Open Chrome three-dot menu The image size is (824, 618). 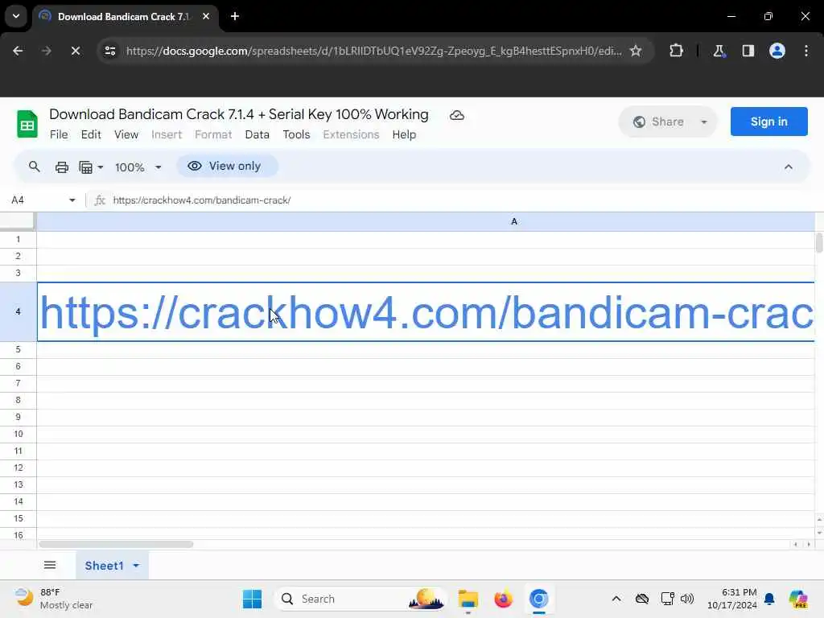point(806,51)
